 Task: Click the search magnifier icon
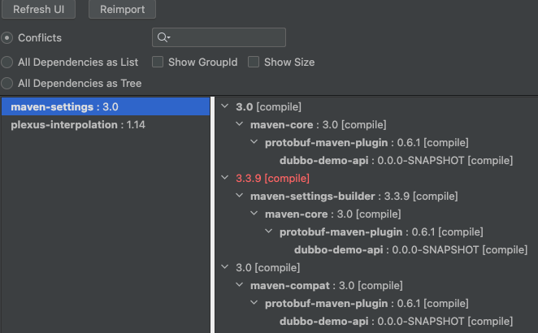click(163, 37)
